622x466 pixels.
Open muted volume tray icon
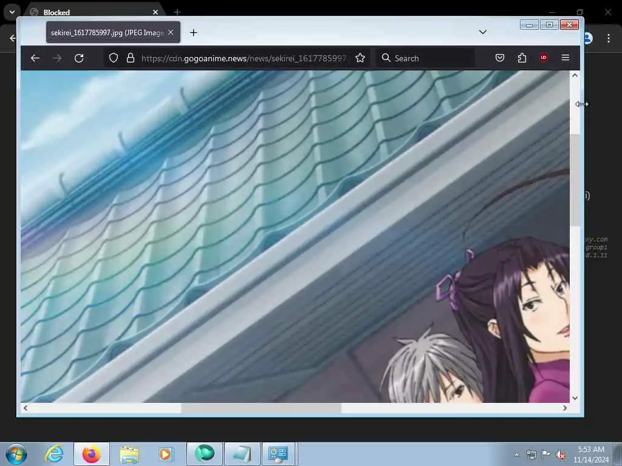click(x=561, y=454)
